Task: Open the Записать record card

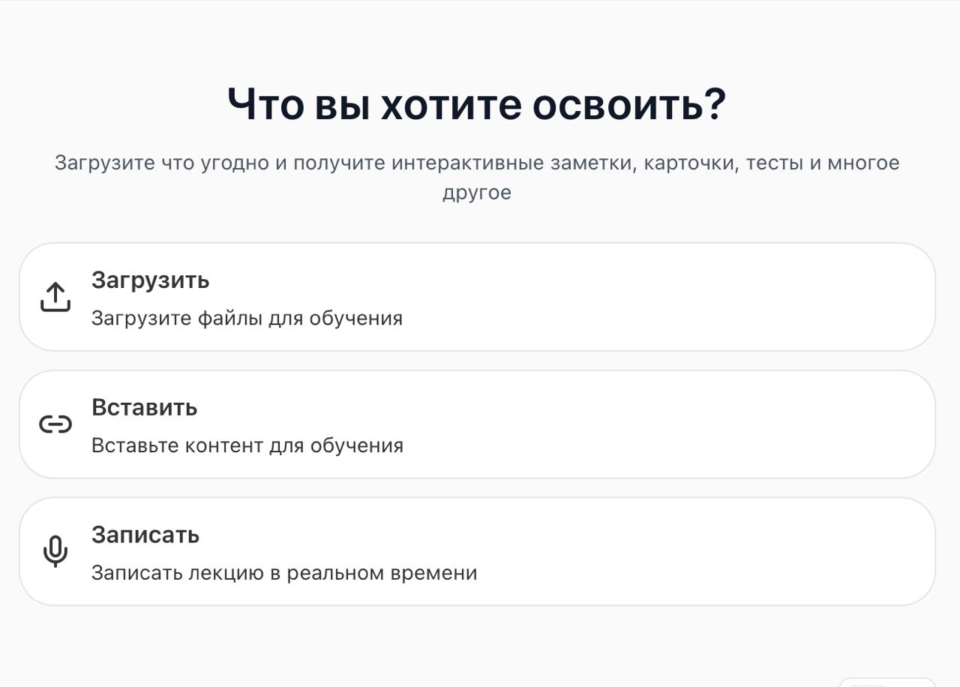Action: point(477,552)
